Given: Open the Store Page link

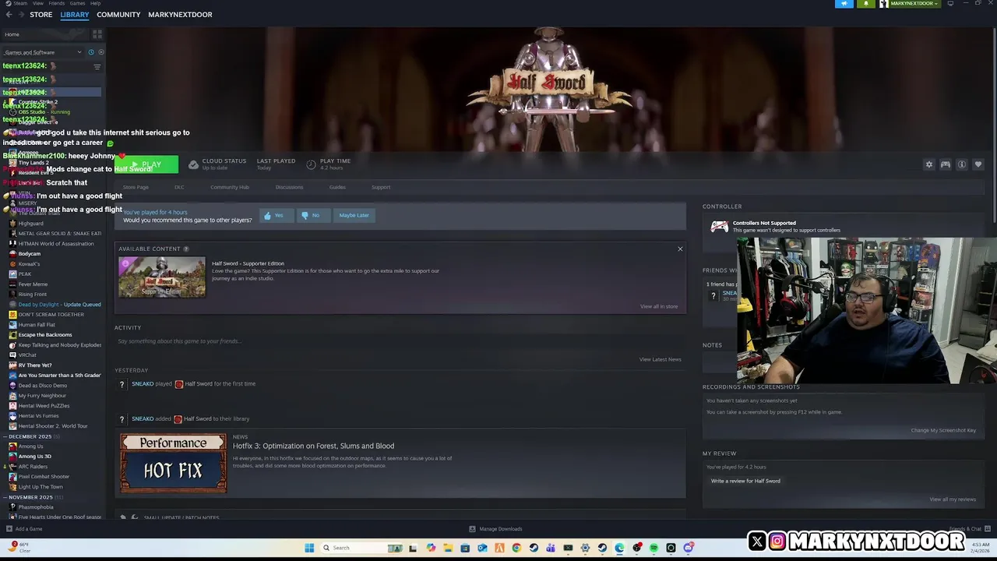Looking at the screenshot, I should [136, 187].
